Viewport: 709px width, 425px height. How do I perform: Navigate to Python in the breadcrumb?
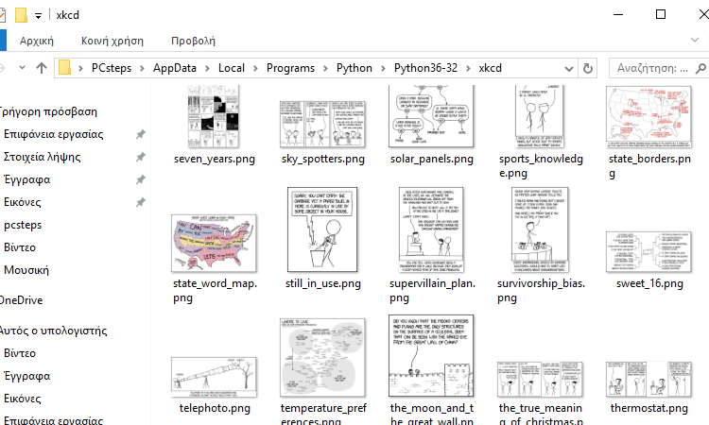pyautogui.click(x=354, y=68)
